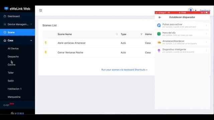Image resolution: width=214 pixels, height=120 pixels.
Task: Choose the Amanecer/Atardecer trigger
Action: (x=182, y=42)
